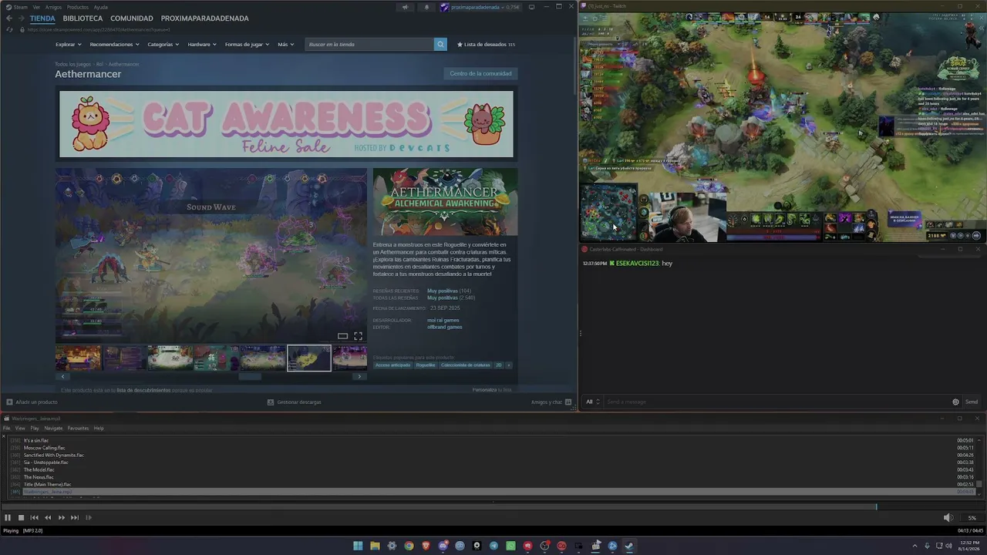Open the Amigos menu in Steam
Viewport: 987px width, 555px height.
point(53,7)
